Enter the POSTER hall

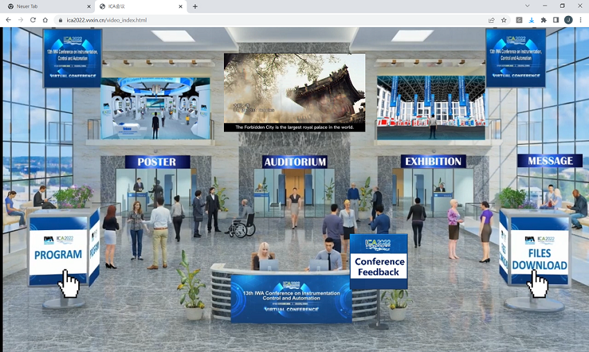click(157, 162)
